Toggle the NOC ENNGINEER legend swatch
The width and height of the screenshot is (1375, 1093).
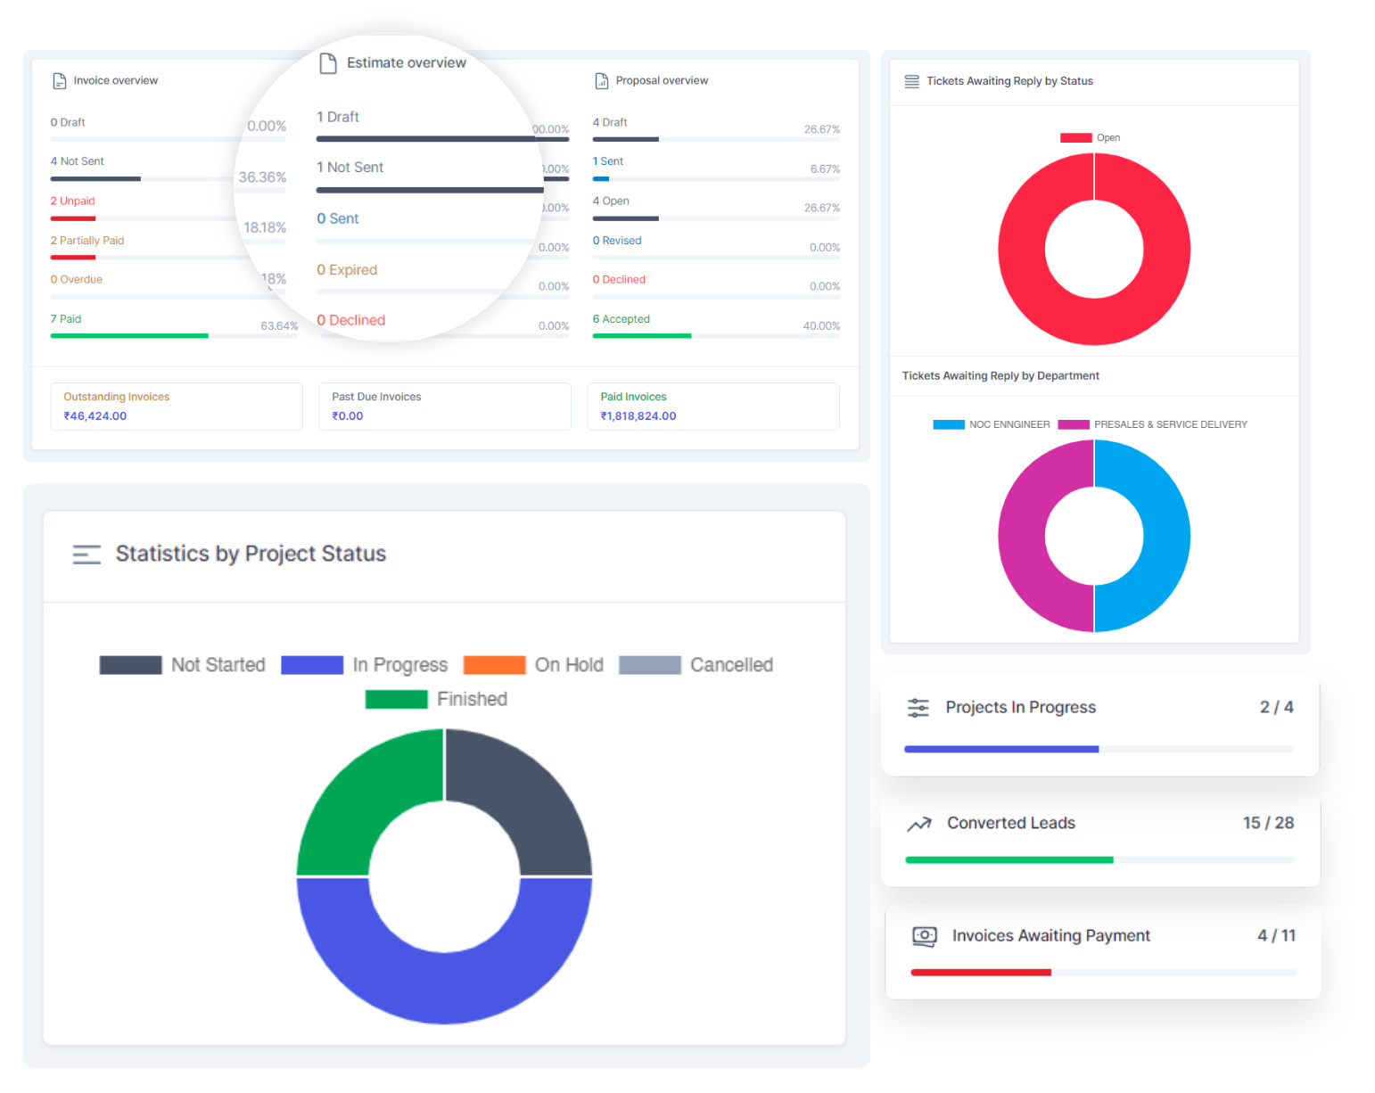tap(949, 424)
